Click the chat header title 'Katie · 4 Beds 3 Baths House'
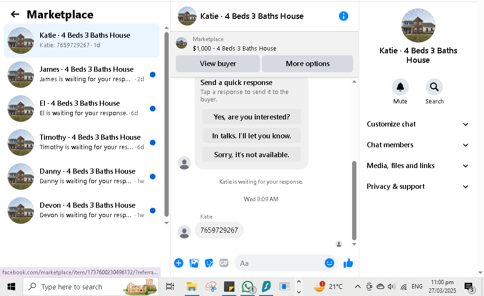The width and height of the screenshot is (484, 296). click(252, 16)
